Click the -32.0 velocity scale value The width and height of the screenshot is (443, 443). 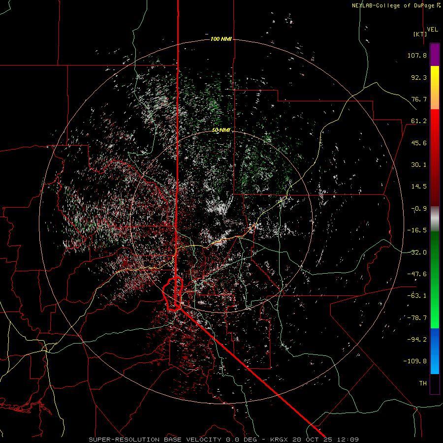(417, 253)
